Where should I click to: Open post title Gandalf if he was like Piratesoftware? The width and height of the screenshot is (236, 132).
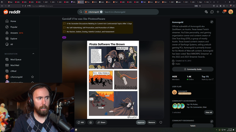coord(84,19)
